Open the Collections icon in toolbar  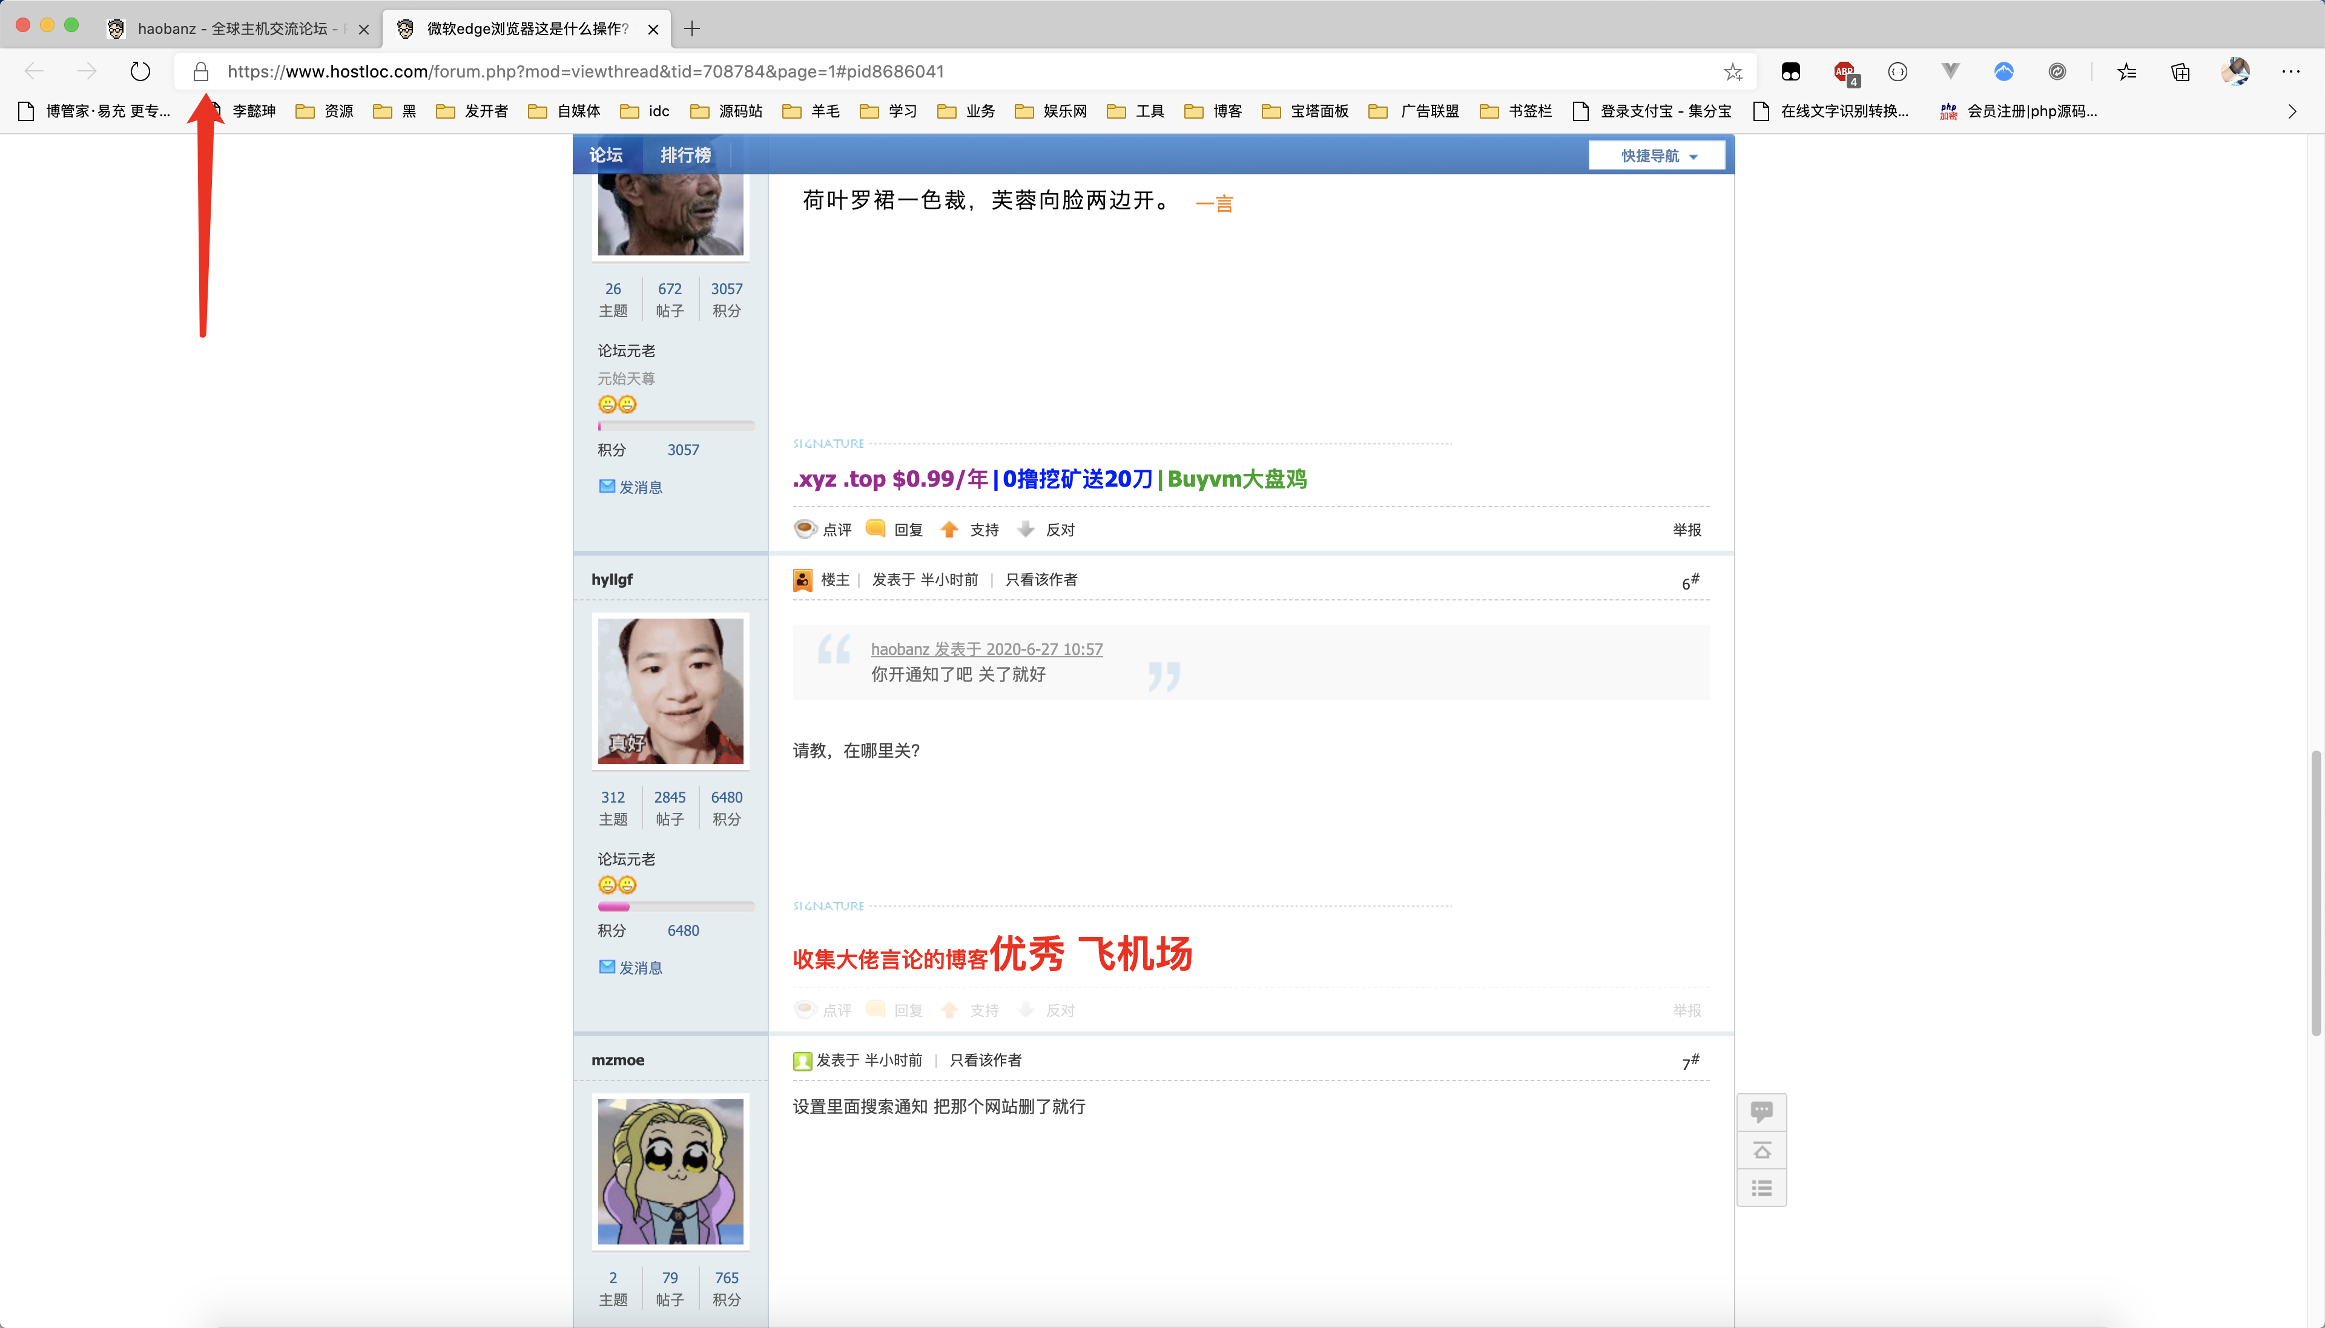(x=2180, y=71)
